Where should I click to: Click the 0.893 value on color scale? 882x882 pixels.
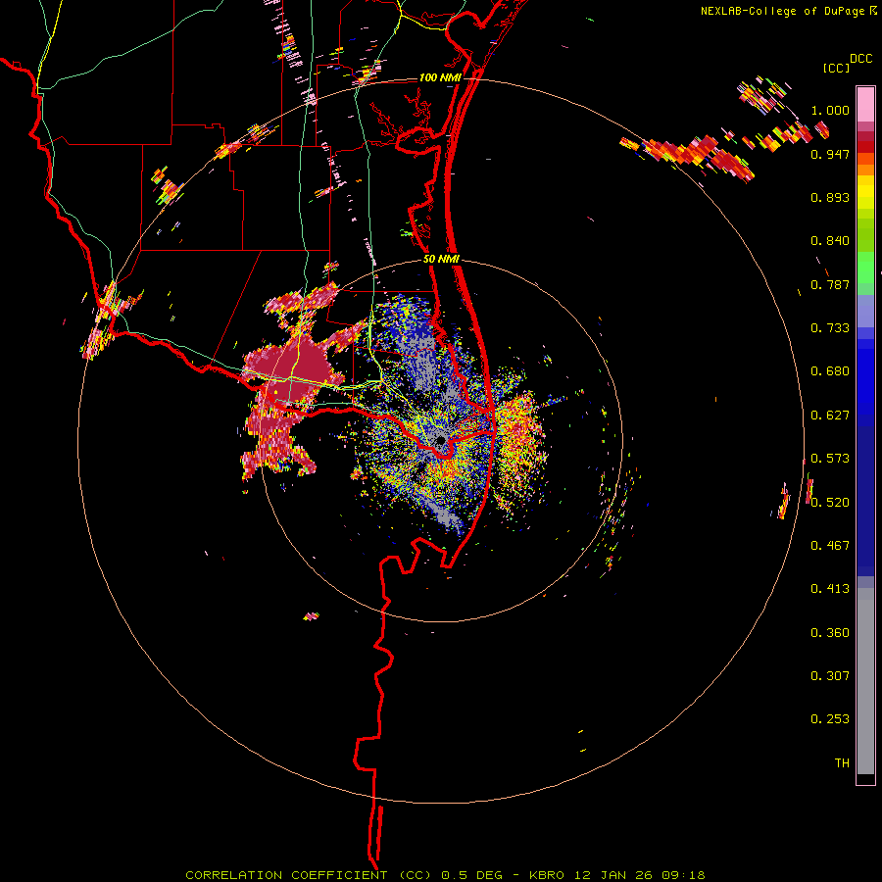(x=830, y=197)
